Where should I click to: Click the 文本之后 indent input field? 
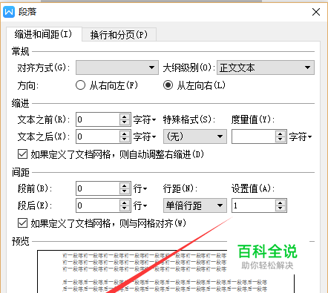pos(98,136)
